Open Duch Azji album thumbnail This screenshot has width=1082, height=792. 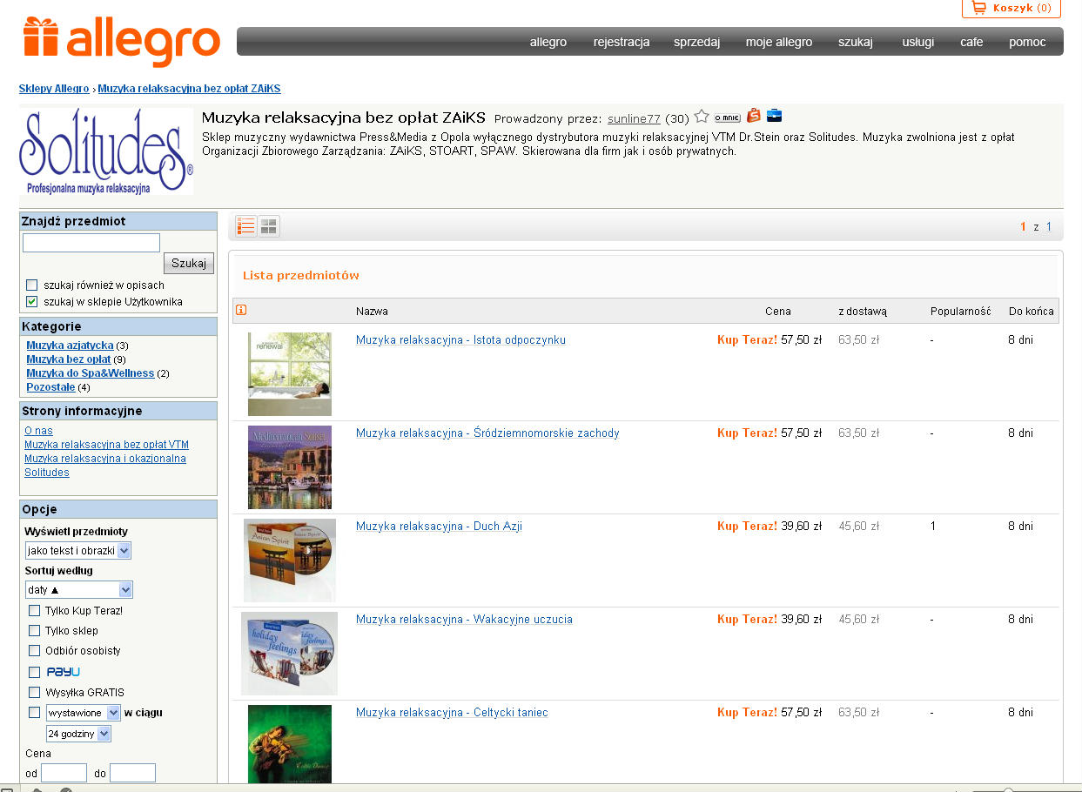click(x=290, y=560)
